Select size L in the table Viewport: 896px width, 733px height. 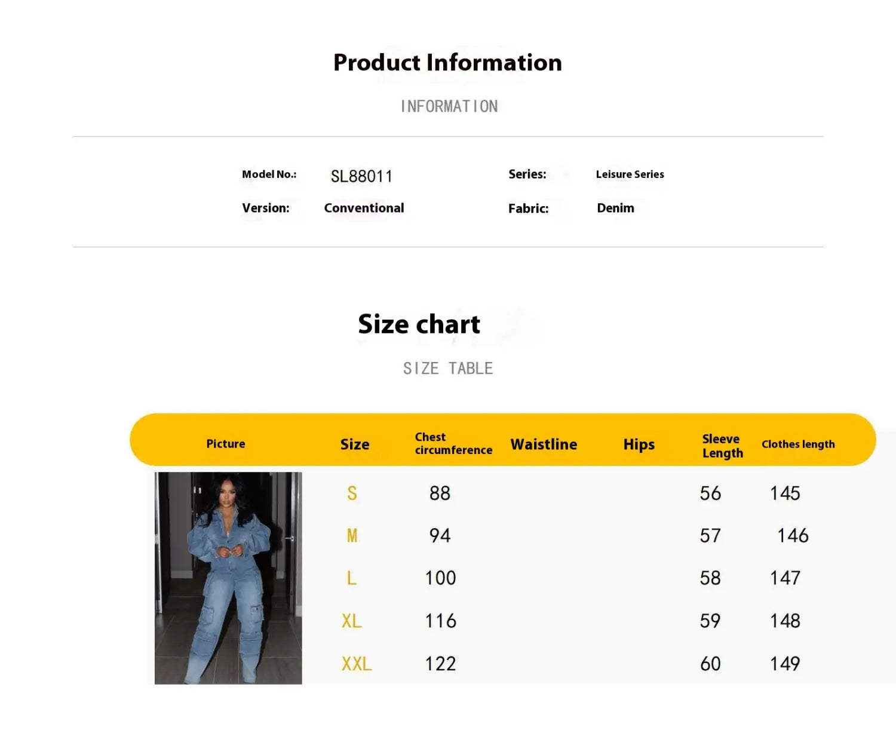click(351, 578)
